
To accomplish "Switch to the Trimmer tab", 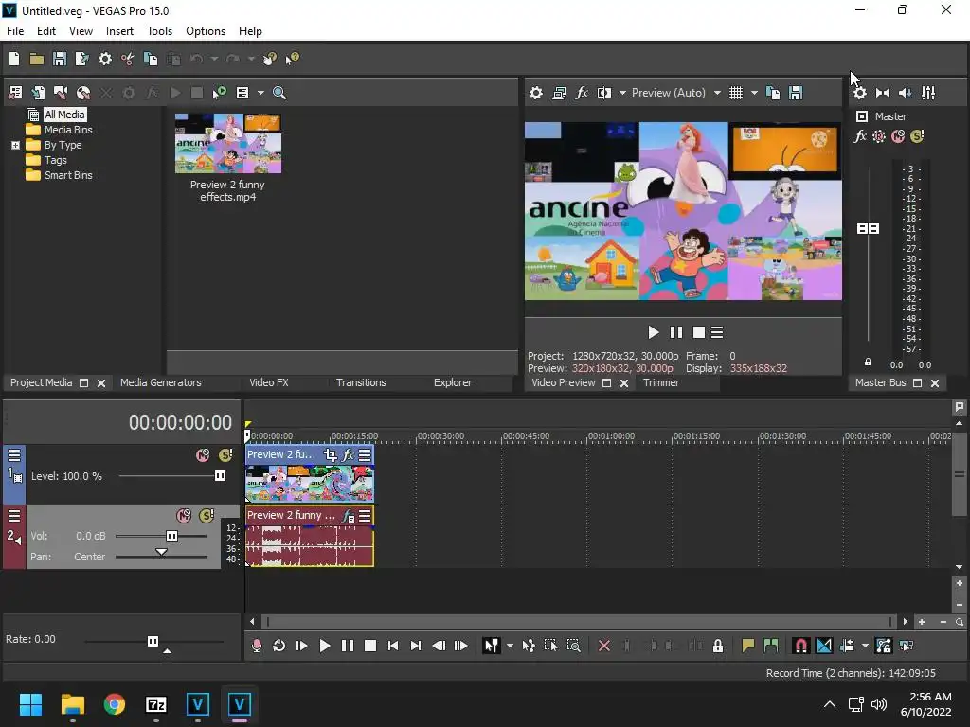I will [660, 382].
